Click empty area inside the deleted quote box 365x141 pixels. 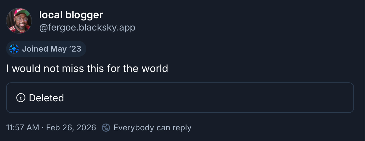pyautogui.click(x=214, y=98)
